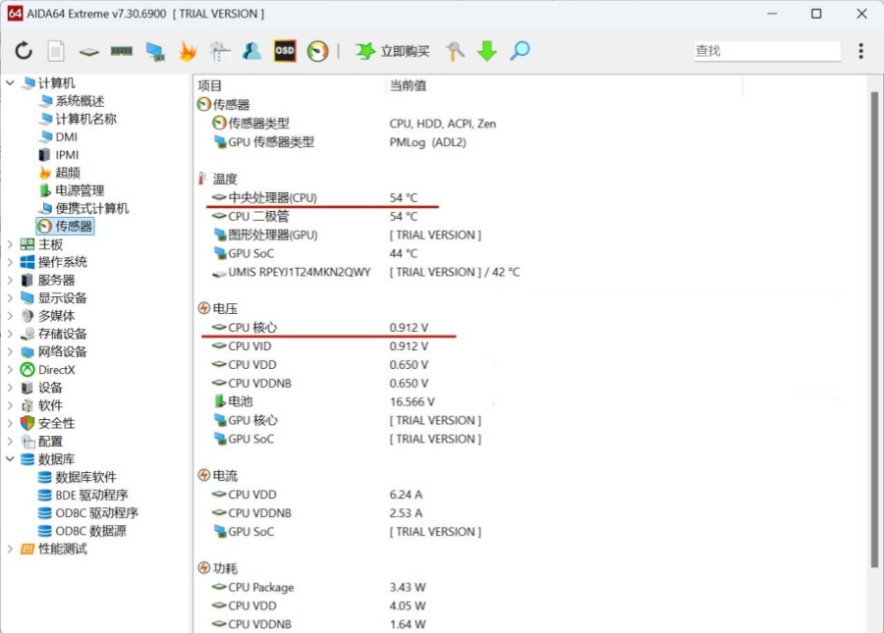Screen dimensions: 884x633
Task: Click the memory module icon in toolbar
Action: [x=121, y=51]
